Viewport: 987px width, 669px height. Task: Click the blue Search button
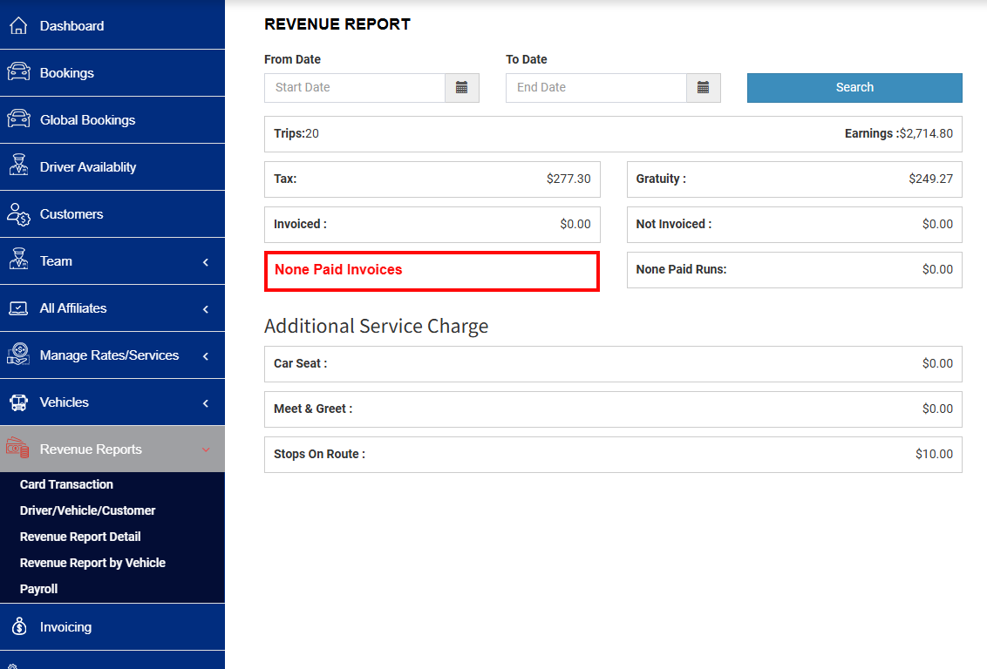pyautogui.click(x=854, y=88)
